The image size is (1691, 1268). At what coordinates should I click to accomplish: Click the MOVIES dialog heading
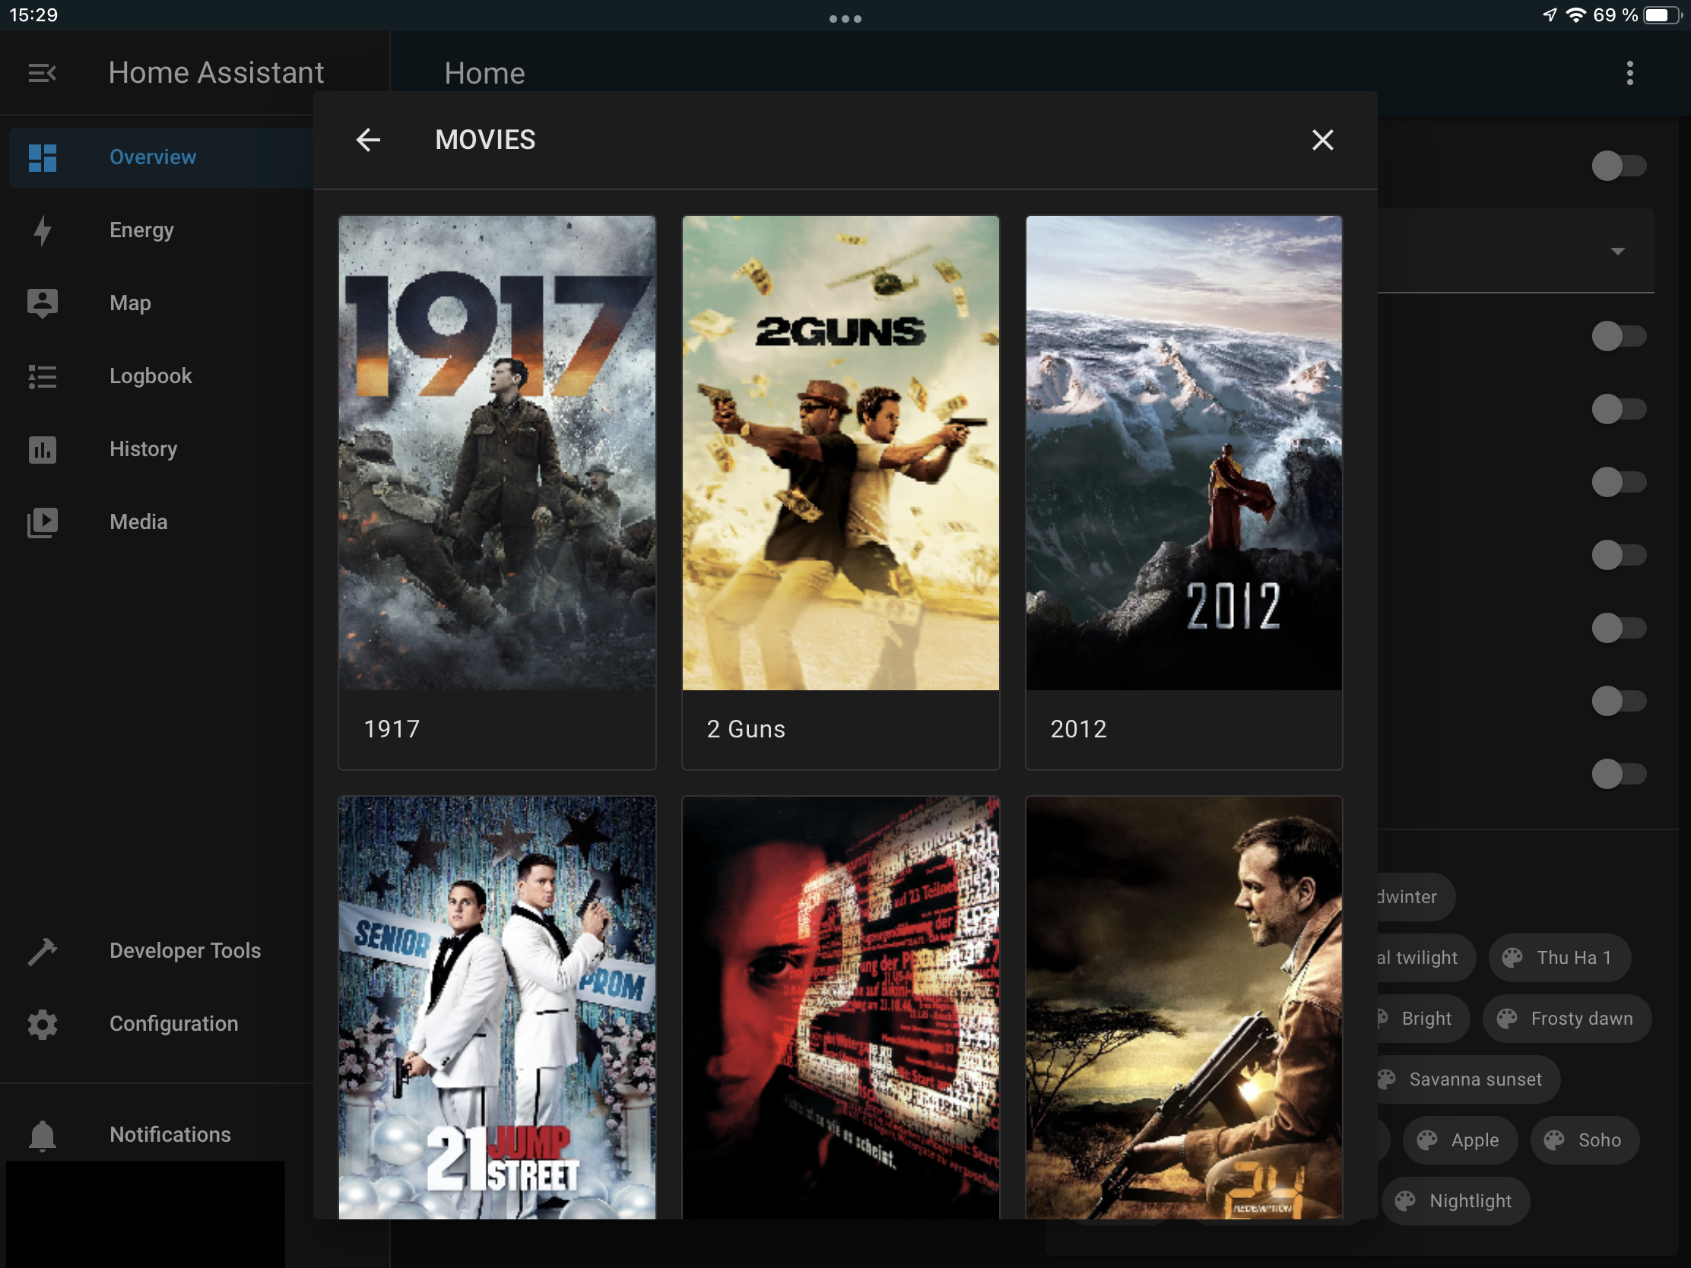pos(485,140)
